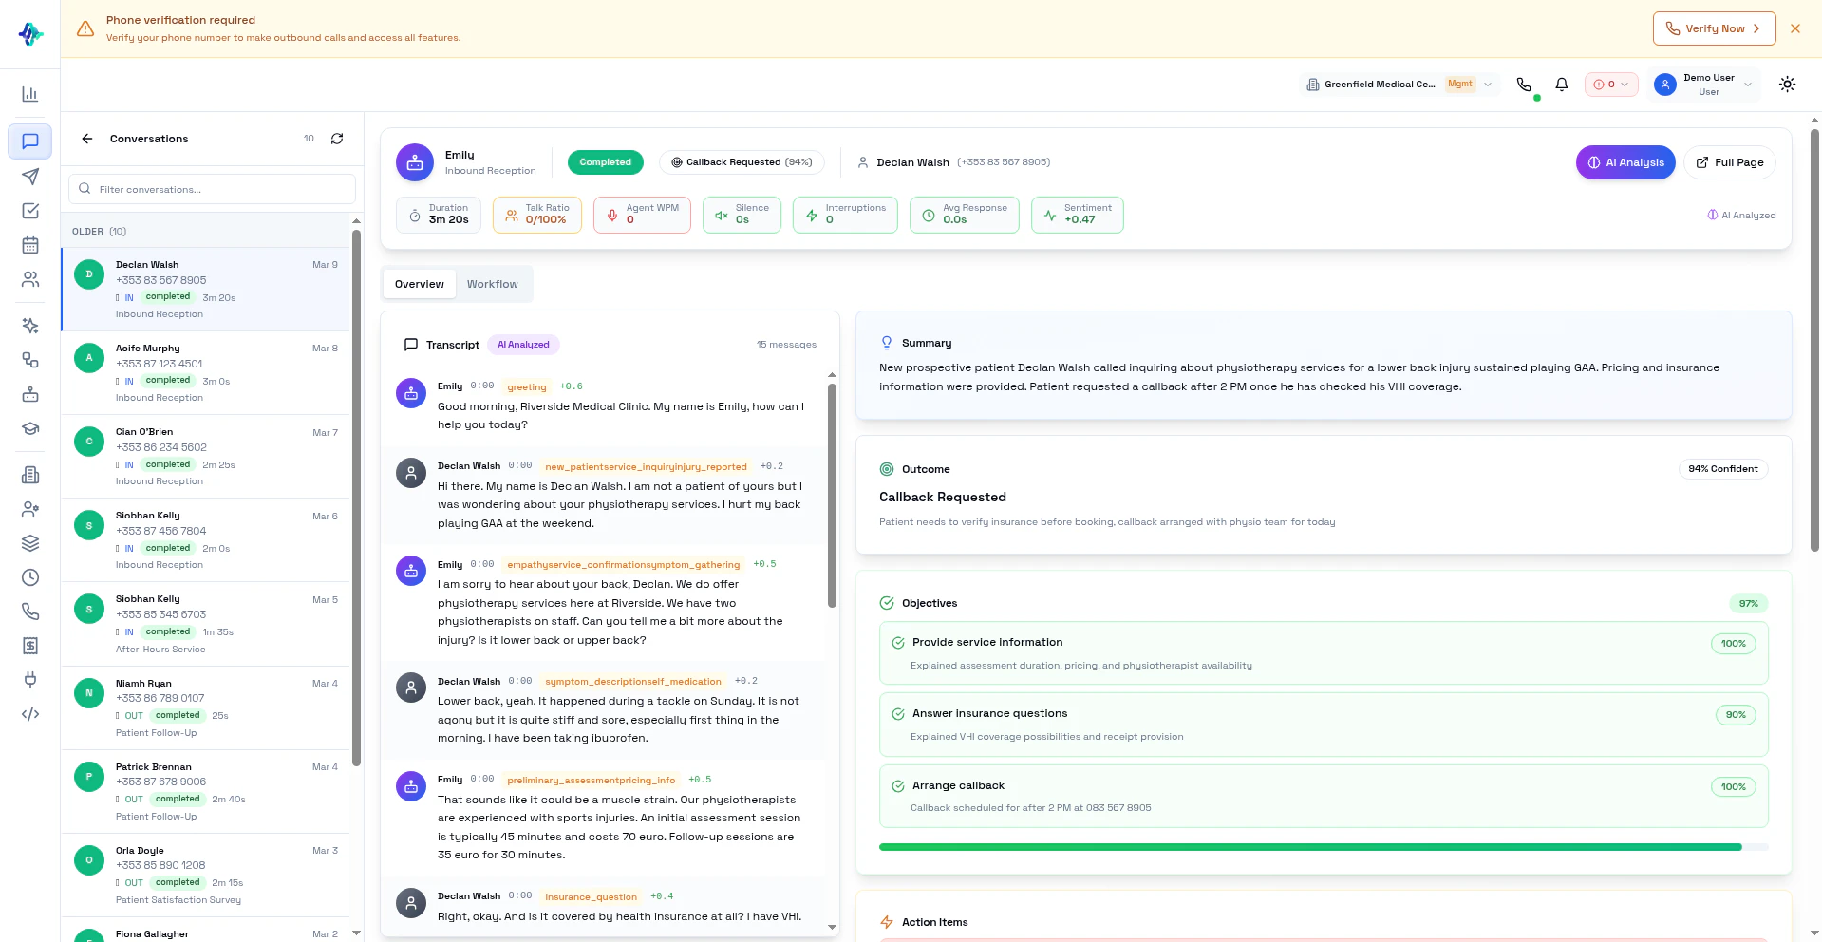This screenshot has height=942, width=1822.
Task: Open the check-square tasks sidebar icon
Action: 30,211
